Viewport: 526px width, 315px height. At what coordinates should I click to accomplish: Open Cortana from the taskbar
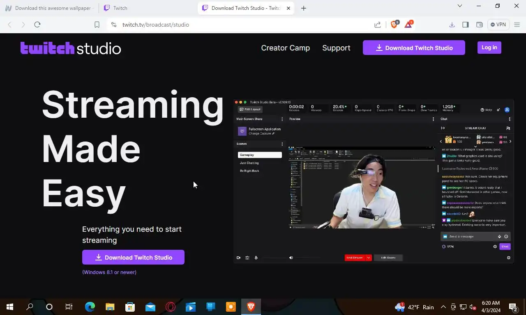49,307
